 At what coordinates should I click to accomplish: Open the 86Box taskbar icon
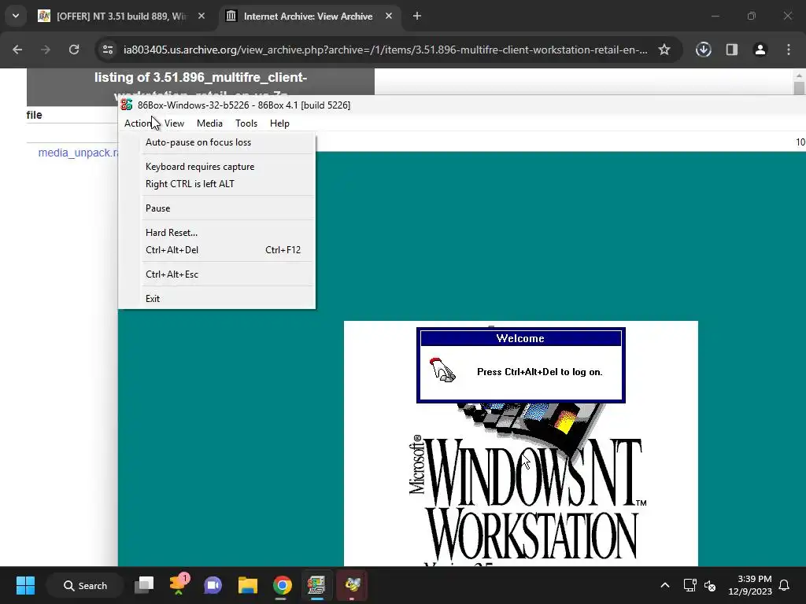click(316, 585)
